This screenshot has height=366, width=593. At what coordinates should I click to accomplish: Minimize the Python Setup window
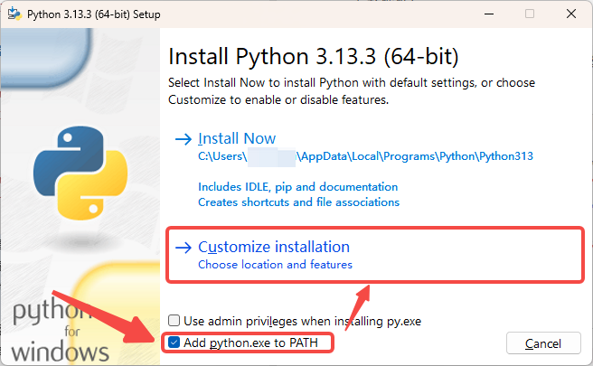pos(488,14)
